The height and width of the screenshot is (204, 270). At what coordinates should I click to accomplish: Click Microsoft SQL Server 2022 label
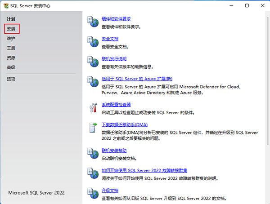36,193
